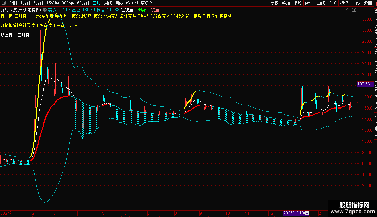Select the 15分钟 period tab

tap(53, 3)
